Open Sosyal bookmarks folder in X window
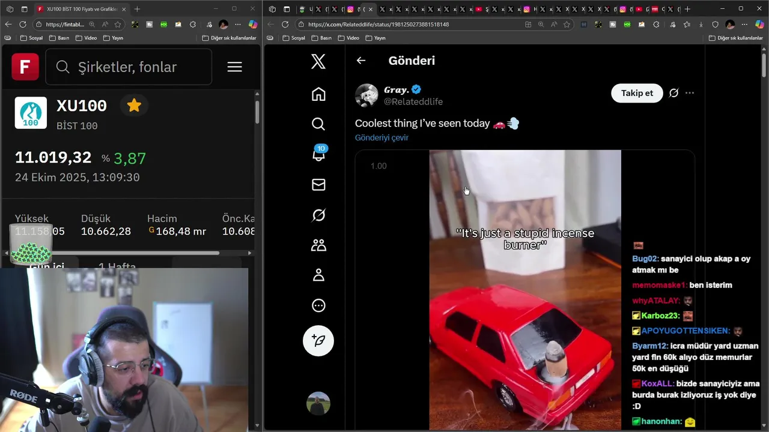Image resolution: width=769 pixels, height=432 pixels. [293, 38]
